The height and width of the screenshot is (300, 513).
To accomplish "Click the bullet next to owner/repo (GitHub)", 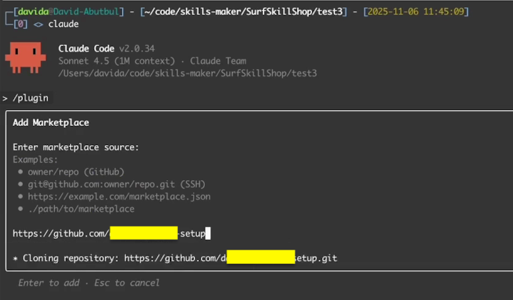I will [x=20, y=171].
